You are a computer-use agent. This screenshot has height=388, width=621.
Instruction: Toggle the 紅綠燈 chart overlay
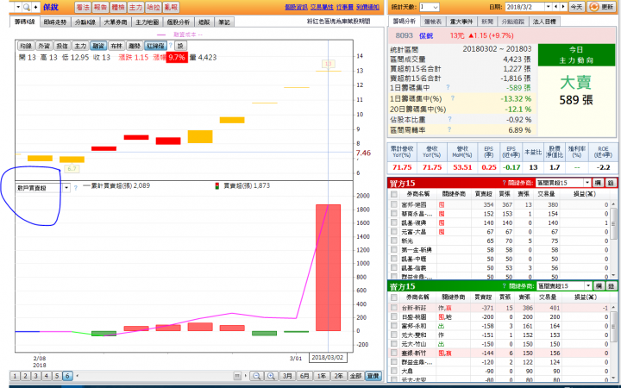[155, 46]
